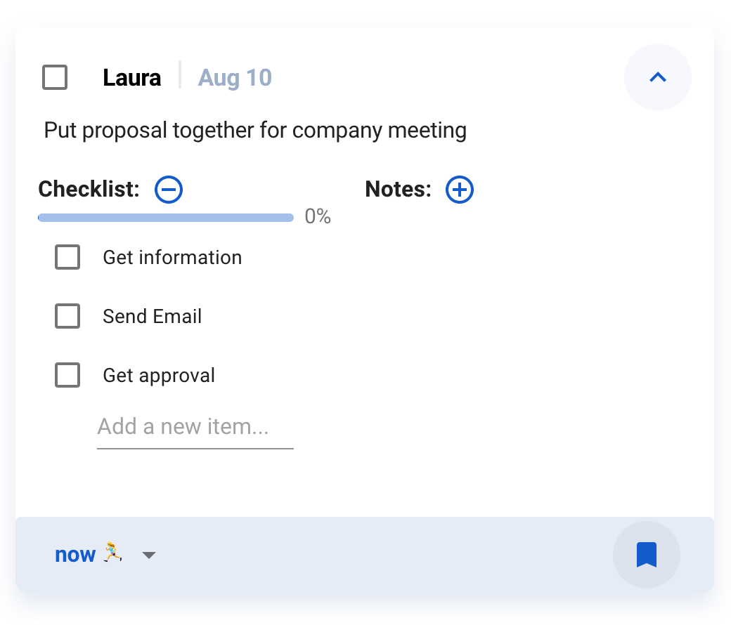Image resolution: width=731 pixels, height=625 pixels.
Task: Click the Checklist heading label
Action: [89, 190]
